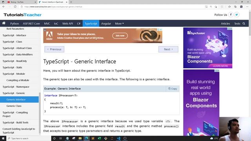Open TypeScript - Interface sidebar topic
Image resolution: width=251 pixels, height=141 pixels.
(14, 35)
